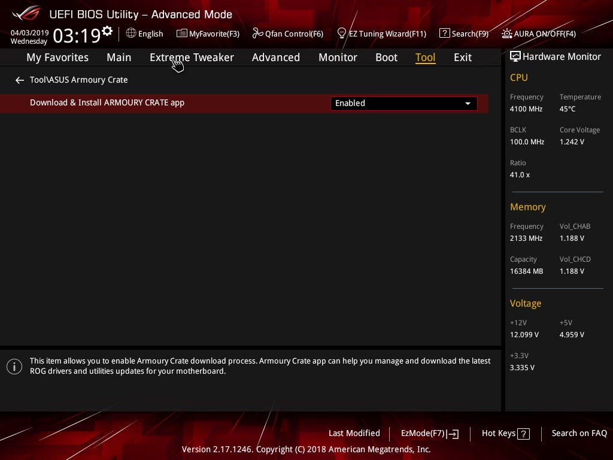Viewport: 613px width, 460px height.
Task: Click the Voltage section heading
Action: click(526, 304)
